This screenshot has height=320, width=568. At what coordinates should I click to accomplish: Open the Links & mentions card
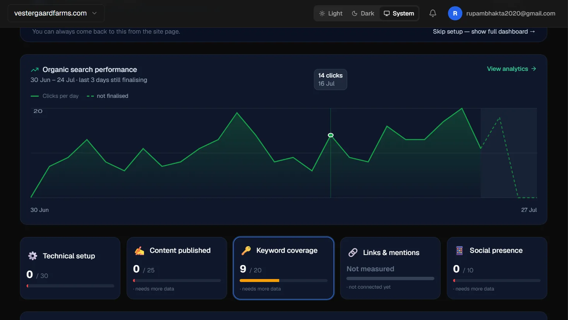[x=390, y=268]
